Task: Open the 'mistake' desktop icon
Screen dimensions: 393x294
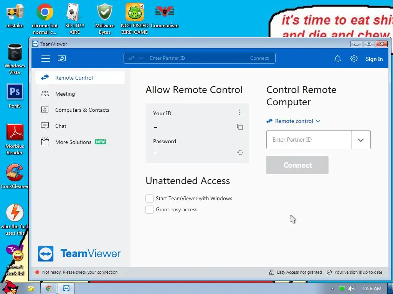Action: click(15, 15)
